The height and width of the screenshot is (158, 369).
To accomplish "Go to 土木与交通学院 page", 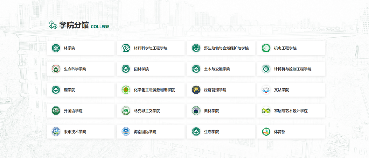I will tap(217, 69).
